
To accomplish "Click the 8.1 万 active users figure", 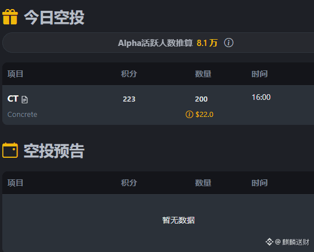I will point(207,43).
